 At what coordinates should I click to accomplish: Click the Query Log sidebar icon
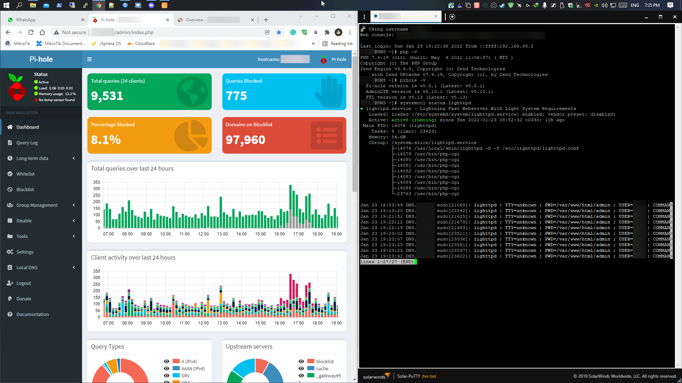[10, 143]
